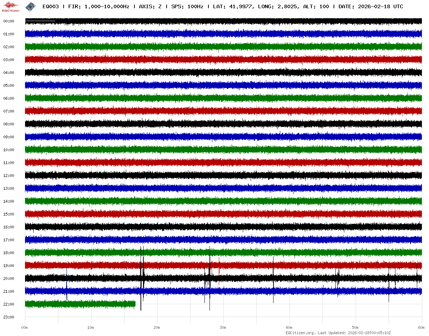The width and height of the screenshot is (429, 336).
Task: Select the 22:00 hour row label
Action: coord(9,304)
